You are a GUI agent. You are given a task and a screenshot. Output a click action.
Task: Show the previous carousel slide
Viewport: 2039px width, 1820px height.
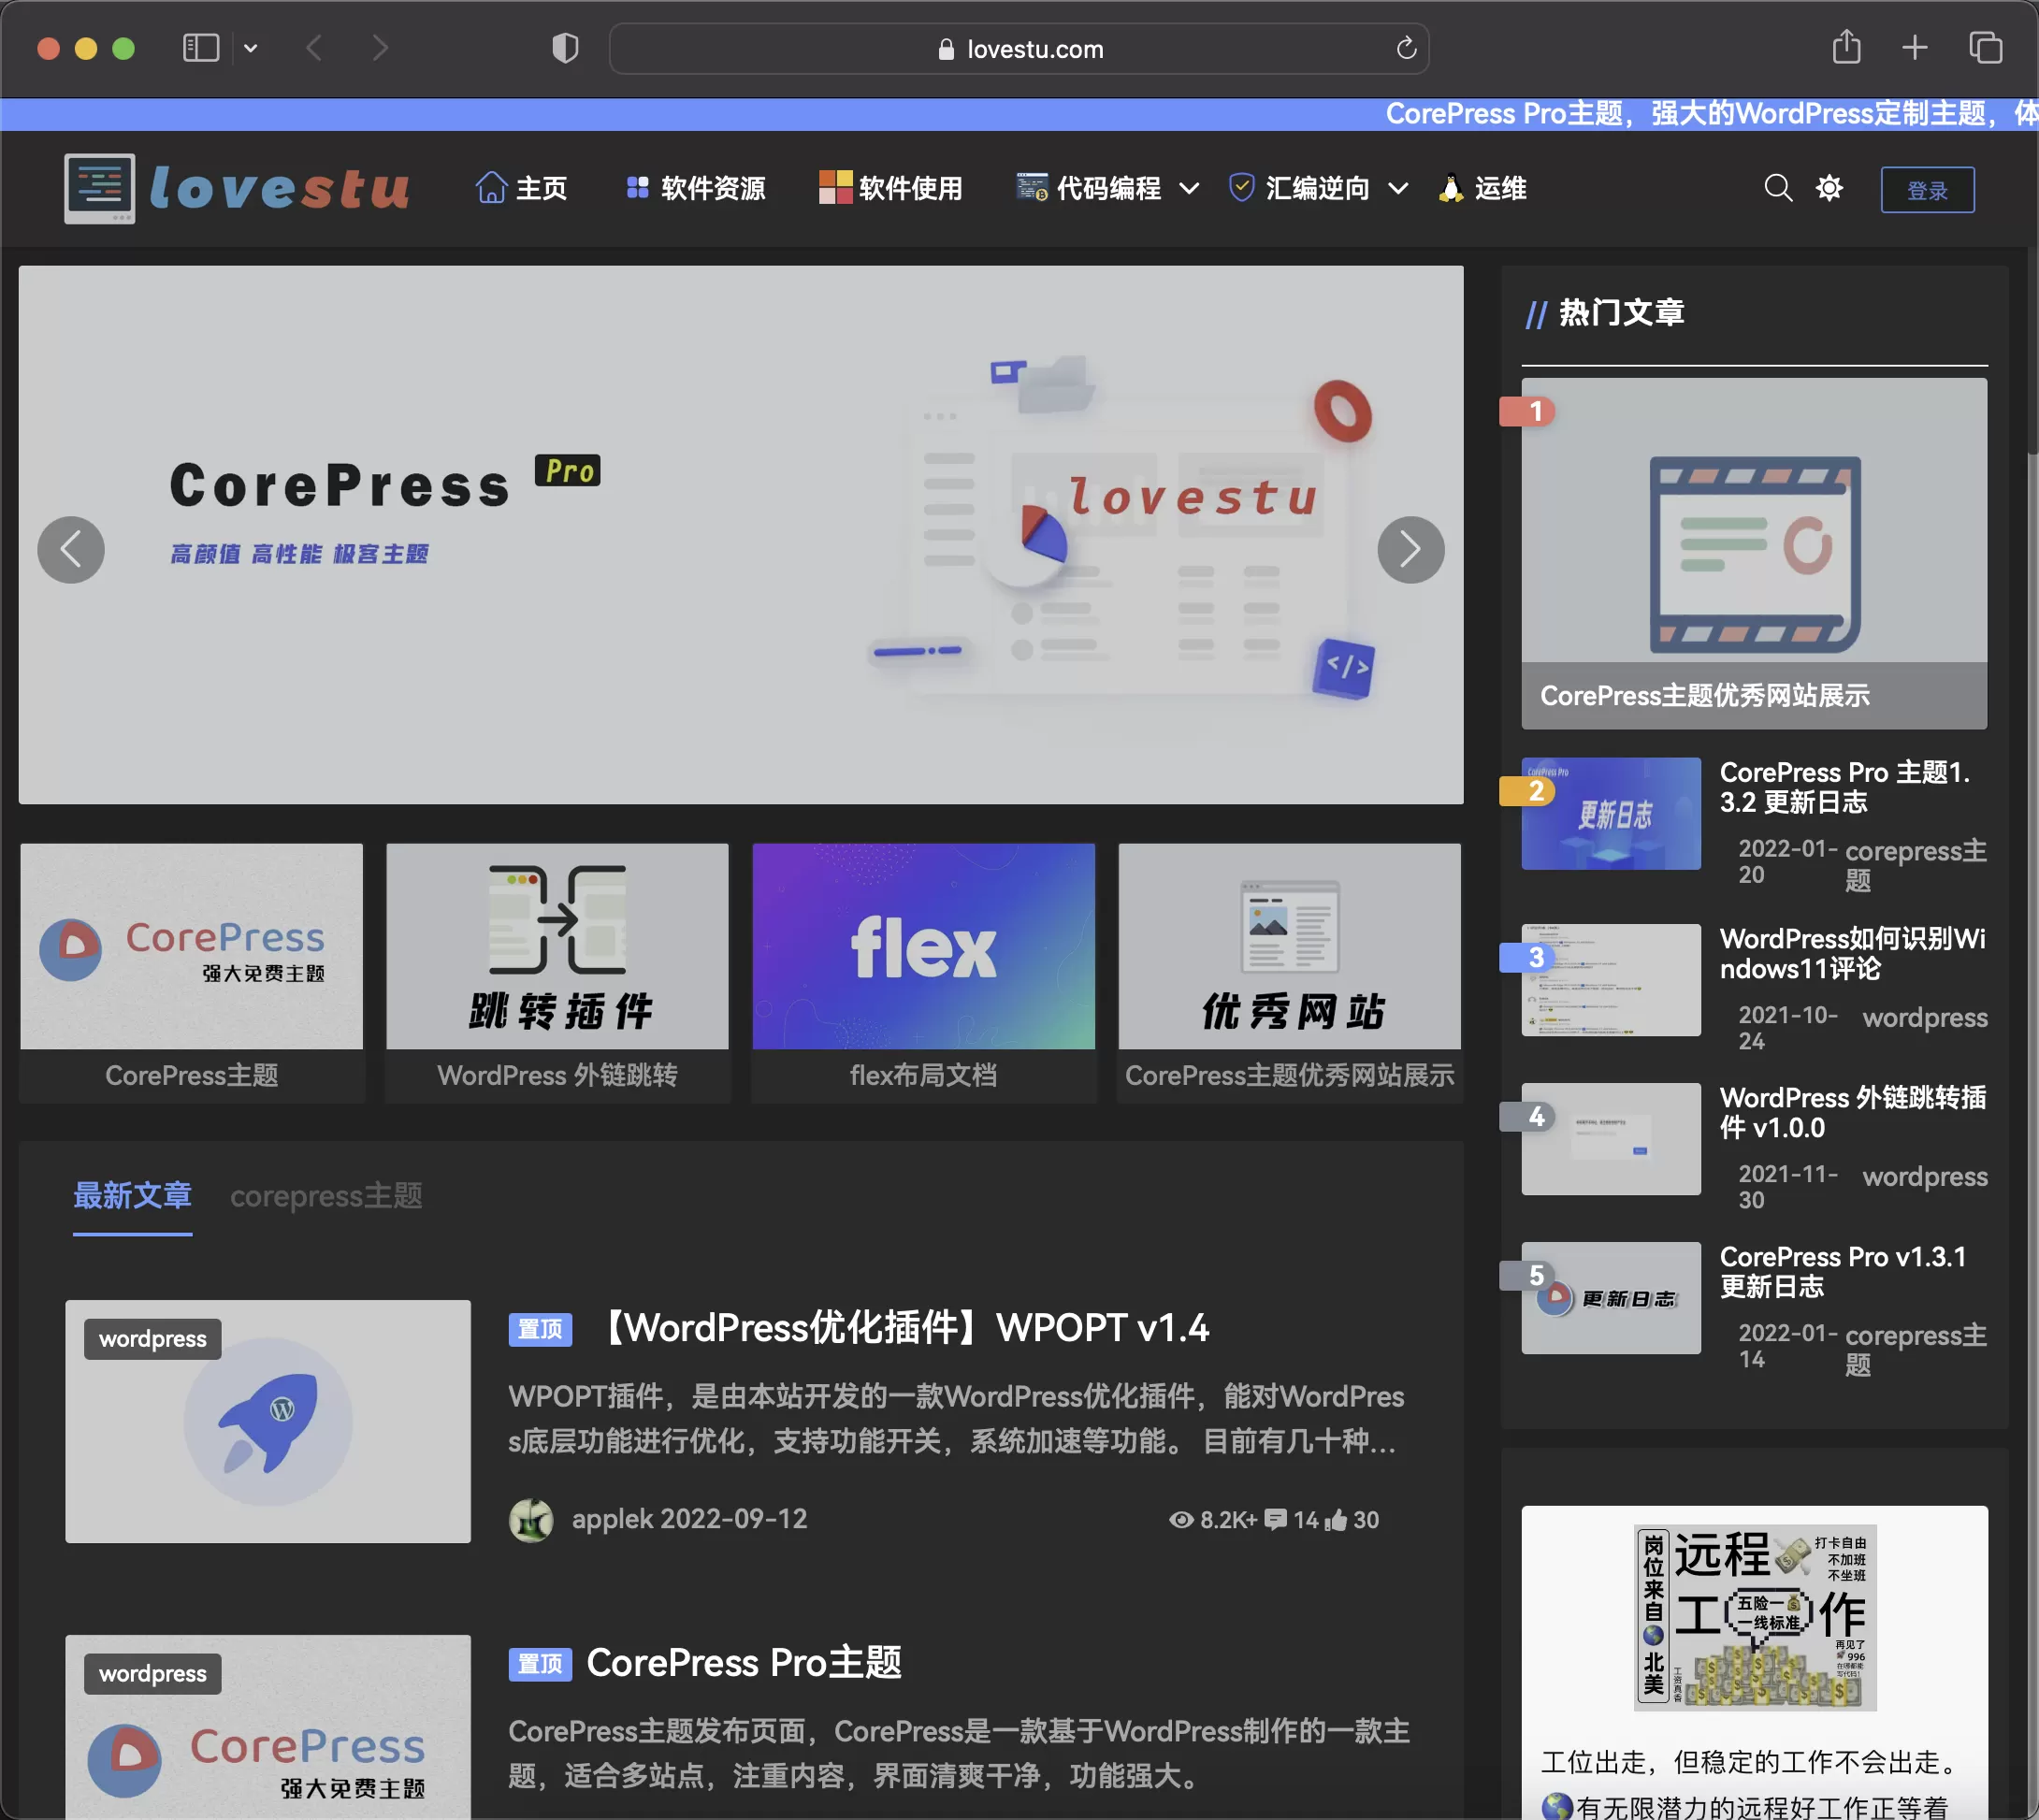[x=71, y=549]
